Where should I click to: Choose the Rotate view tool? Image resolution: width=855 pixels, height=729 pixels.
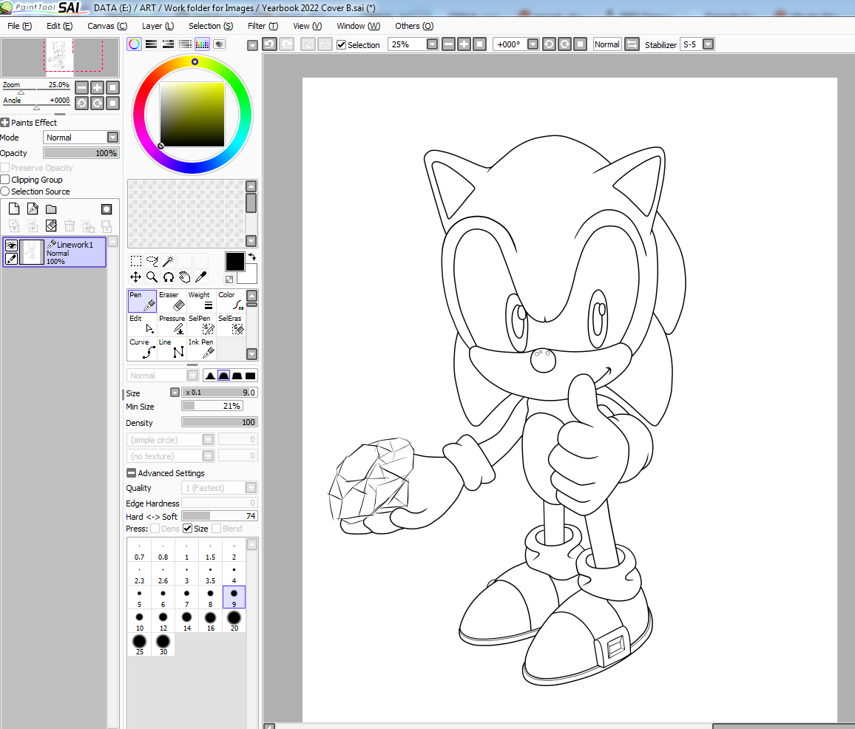[x=169, y=277]
